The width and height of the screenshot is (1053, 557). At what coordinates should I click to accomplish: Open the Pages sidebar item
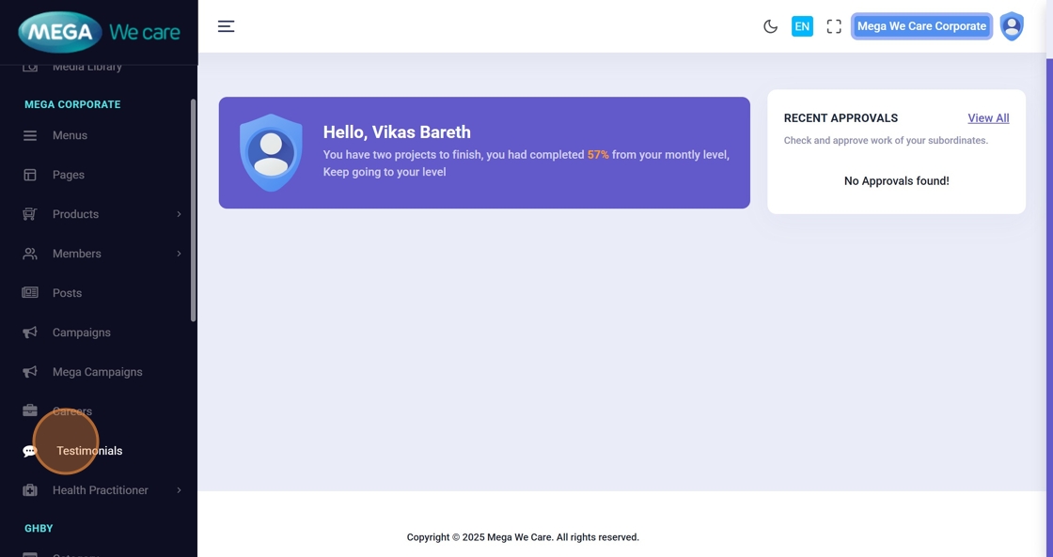tap(69, 175)
